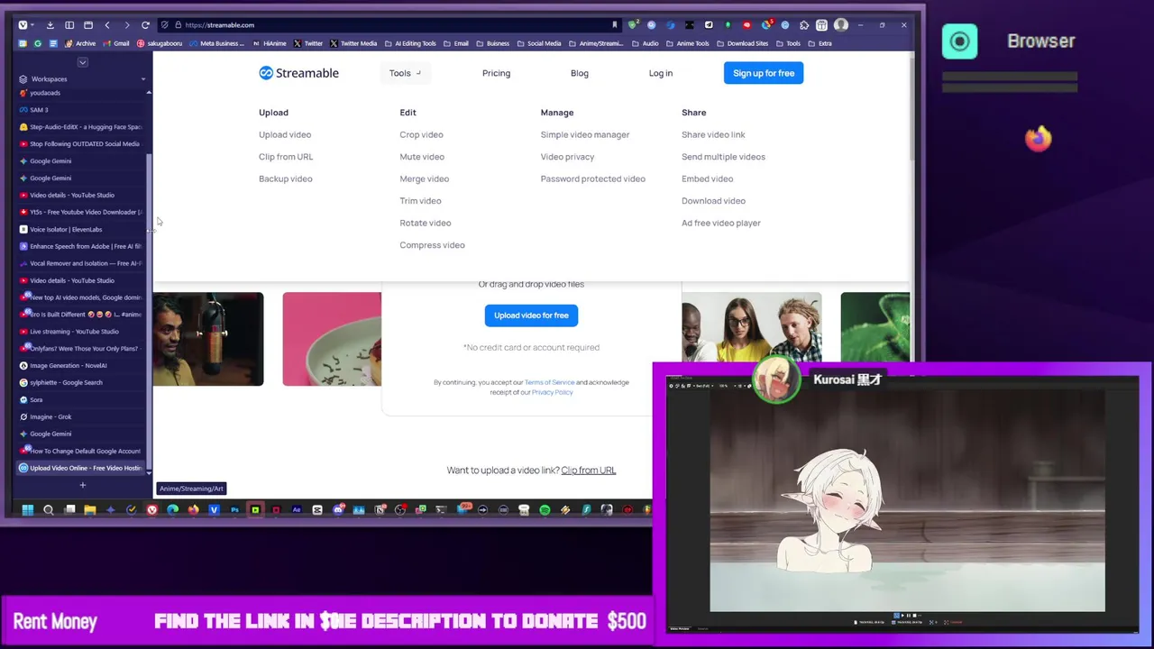Open the AI Editing Tools bookmark folder
The width and height of the screenshot is (1154, 649).
click(x=410, y=43)
